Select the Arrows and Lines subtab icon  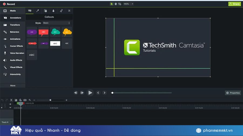click(x=38, y=11)
